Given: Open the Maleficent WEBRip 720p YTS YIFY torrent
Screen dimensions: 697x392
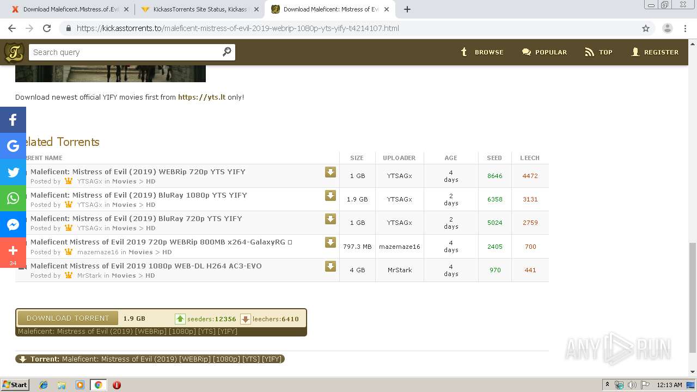Looking at the screenshot, I should coord(138,171).
